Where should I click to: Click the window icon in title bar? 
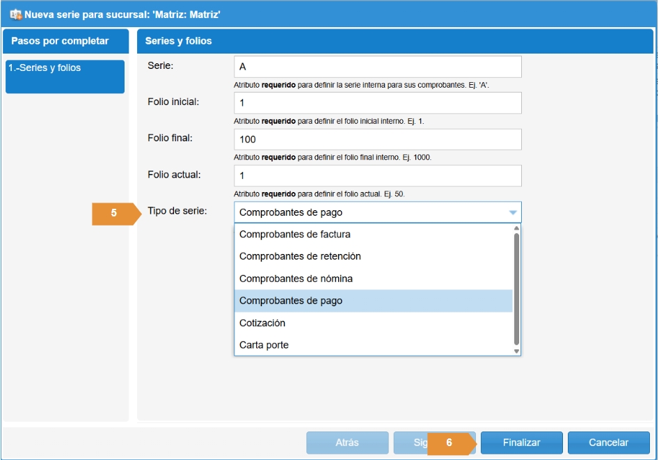[x=15, y=14]
